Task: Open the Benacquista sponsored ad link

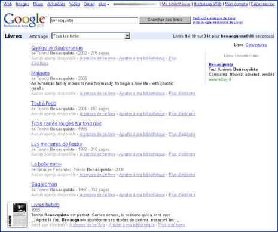Action: 221,64
